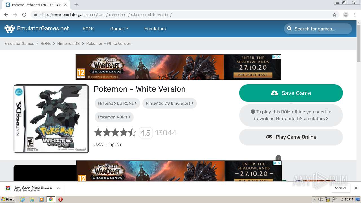Open Pokemon ROMs tag
Screen dimensions: 361x203
[x=114, y=117]
